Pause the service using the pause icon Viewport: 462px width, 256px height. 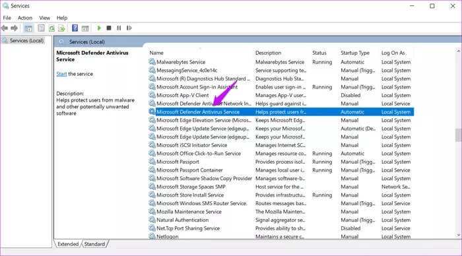119,28
